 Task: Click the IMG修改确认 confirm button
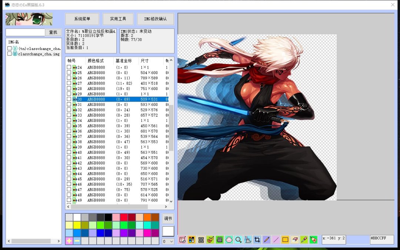[156, 19]
